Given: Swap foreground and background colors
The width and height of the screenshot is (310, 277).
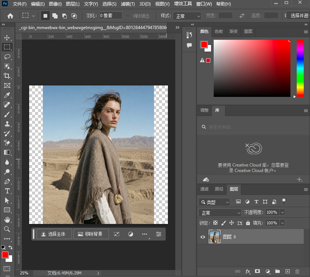Looking at the screenshot, I should coord(10,247).
